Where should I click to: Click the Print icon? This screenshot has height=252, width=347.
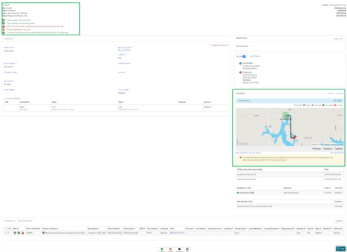click(x=187, y=249)
